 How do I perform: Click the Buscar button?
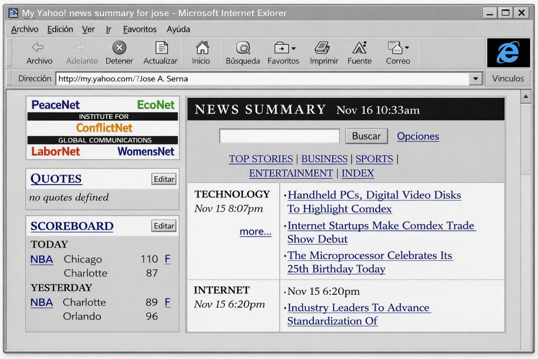(x=366, y=136)
